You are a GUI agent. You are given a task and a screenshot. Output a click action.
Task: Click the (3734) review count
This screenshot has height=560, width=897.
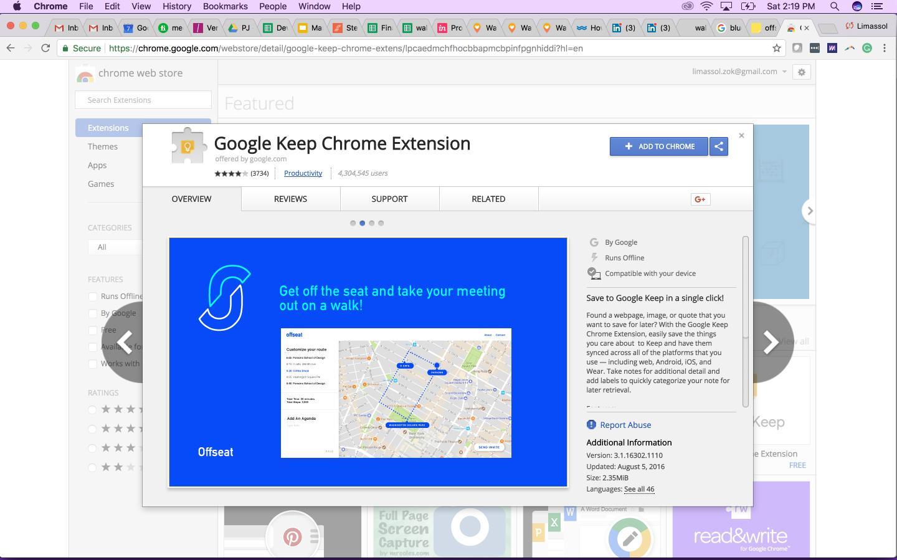point(260,174)
